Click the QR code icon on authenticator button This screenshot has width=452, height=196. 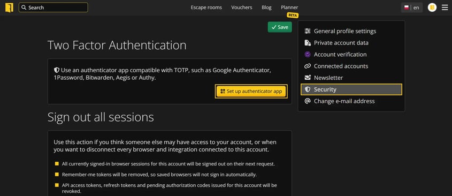pyautogui.click(x=223, y=91)
